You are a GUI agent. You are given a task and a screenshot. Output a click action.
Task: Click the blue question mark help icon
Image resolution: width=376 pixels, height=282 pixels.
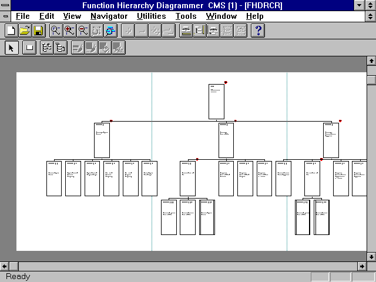(258, 31)
